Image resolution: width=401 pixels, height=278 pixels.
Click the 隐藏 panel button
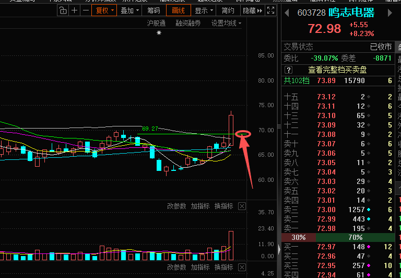point(252,10)
